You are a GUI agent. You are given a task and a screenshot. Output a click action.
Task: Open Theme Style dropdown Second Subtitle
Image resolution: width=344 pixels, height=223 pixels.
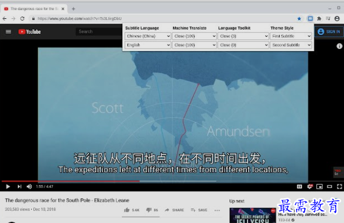291,45
